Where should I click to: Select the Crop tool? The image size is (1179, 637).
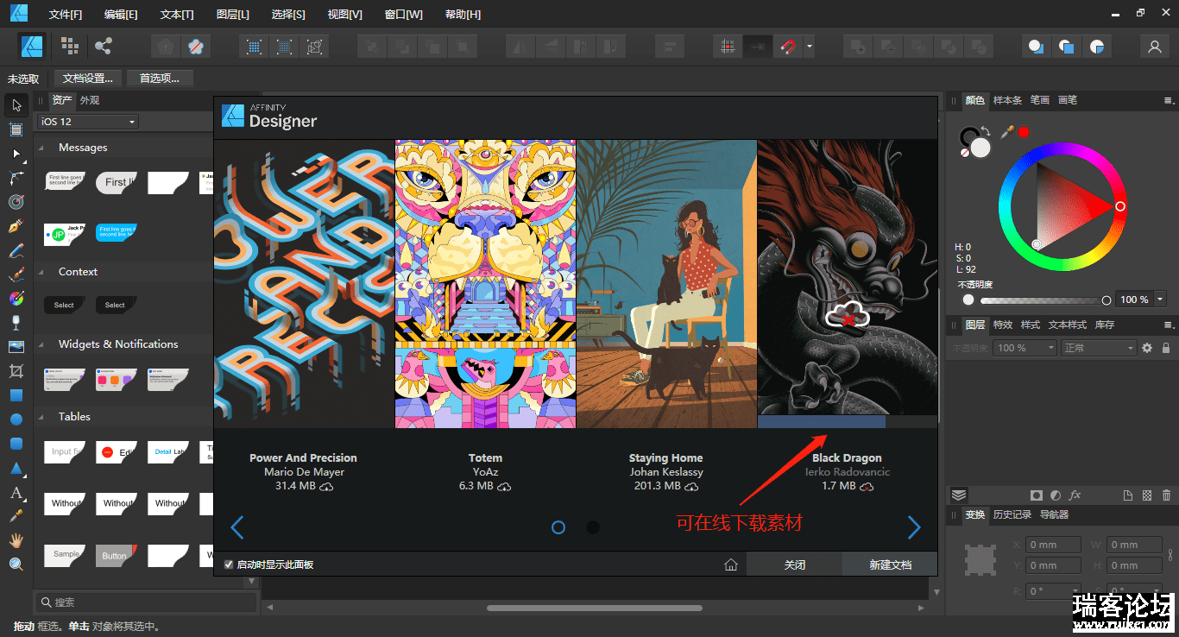click(x=16, y=371)
